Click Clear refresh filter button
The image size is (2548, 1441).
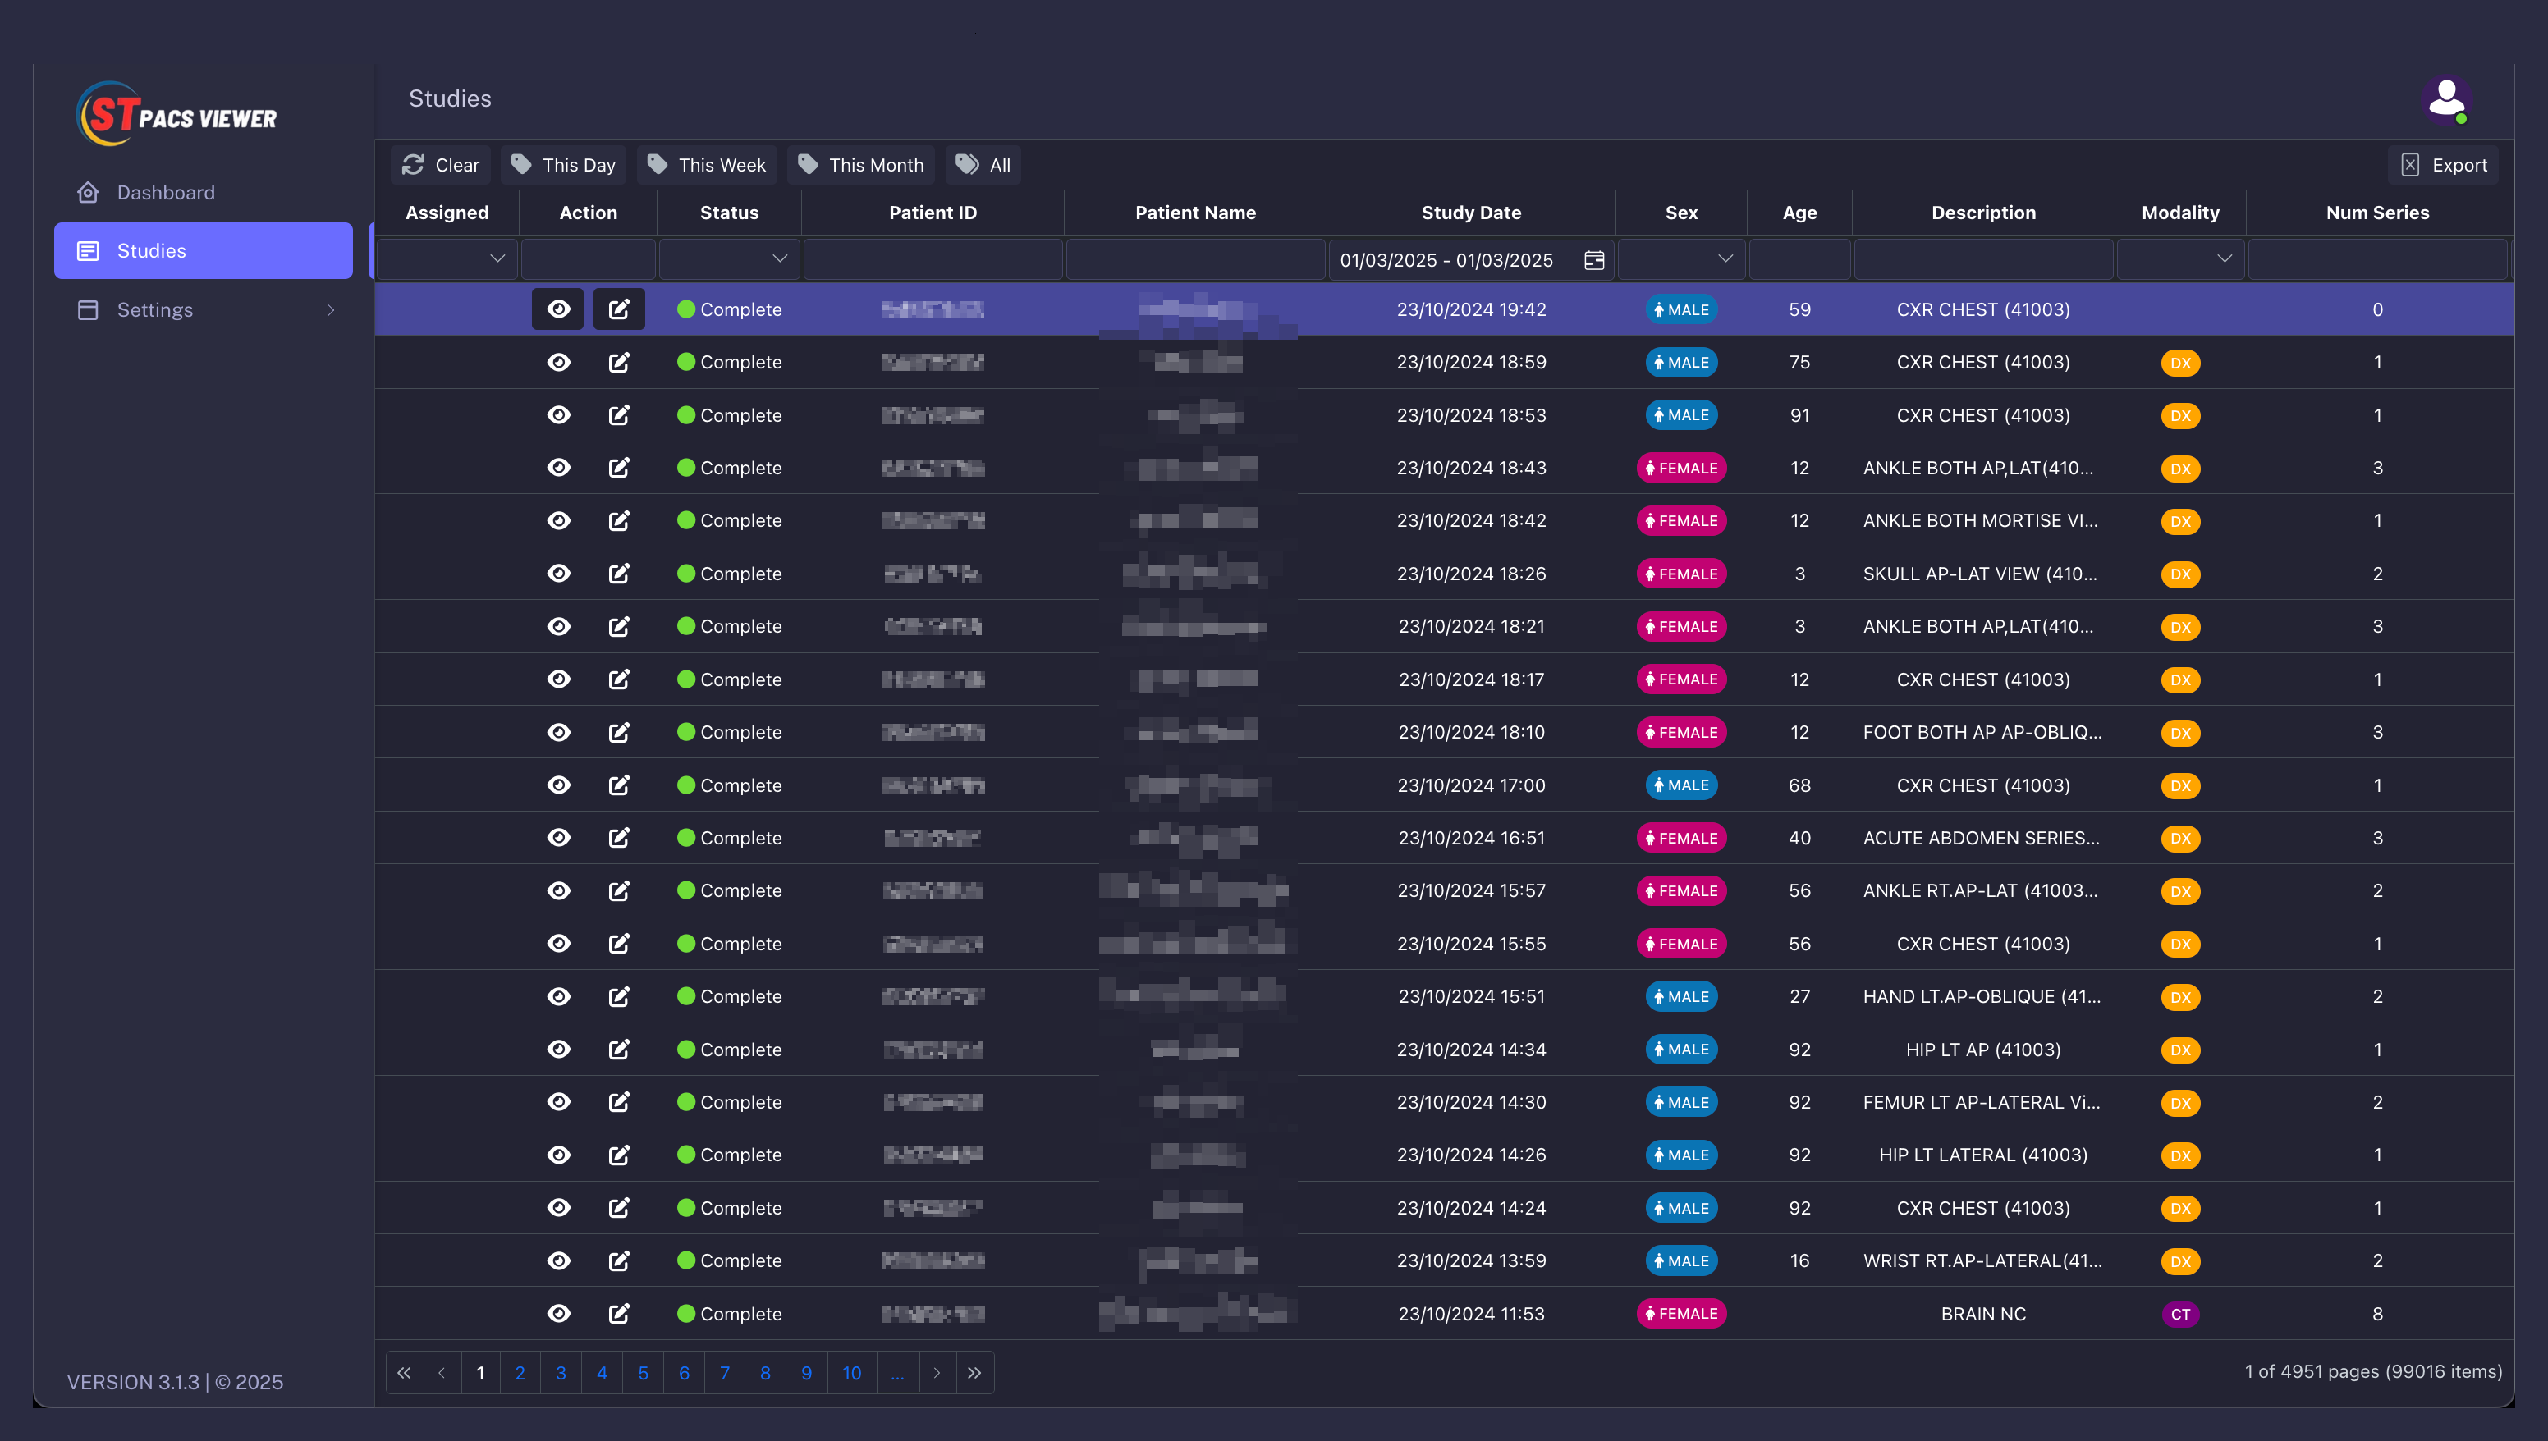(x=441, y=164)
